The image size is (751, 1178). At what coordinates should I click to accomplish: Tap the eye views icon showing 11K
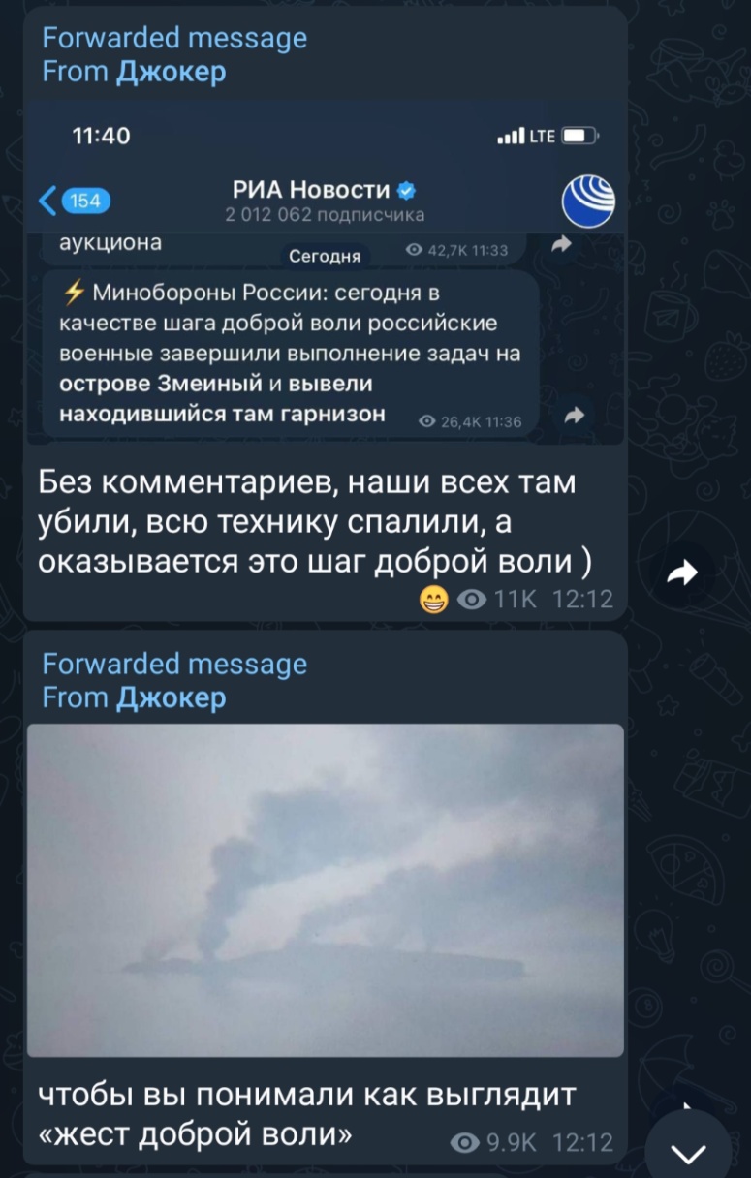pos(472,601)
